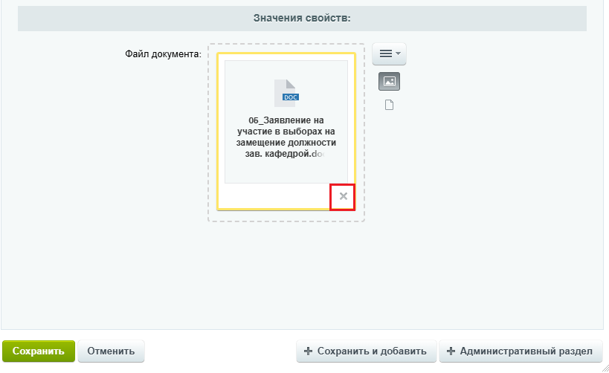Grab the resize grip in the corner
The image size is (609, 373).
point(603,367)
